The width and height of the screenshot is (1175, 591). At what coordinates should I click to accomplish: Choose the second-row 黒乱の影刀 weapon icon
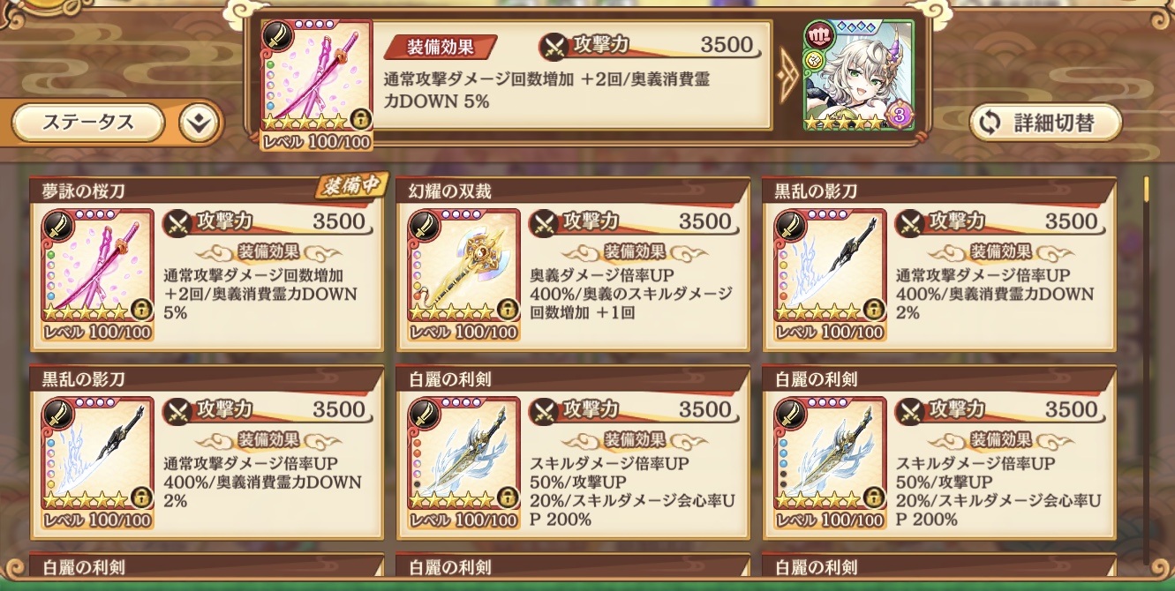97,462
